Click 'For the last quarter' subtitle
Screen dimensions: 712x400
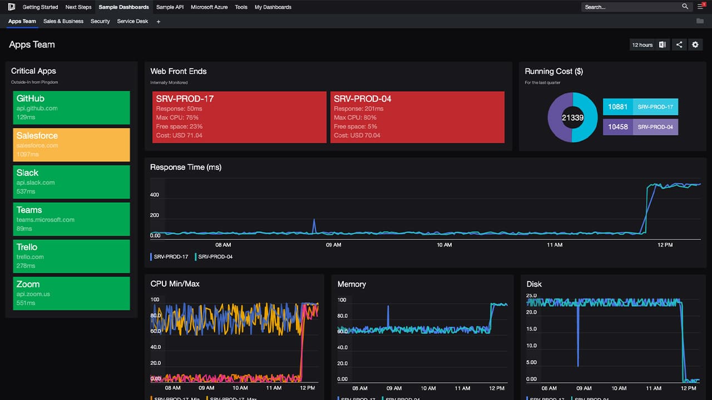542,83
